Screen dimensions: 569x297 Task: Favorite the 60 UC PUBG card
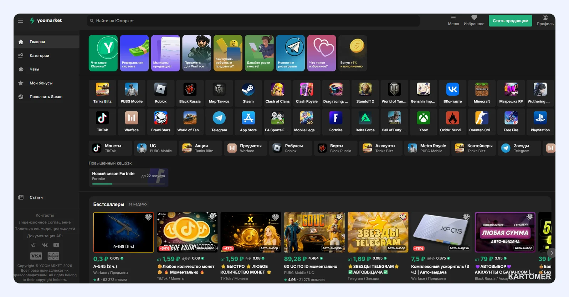(x=339, y=217)
